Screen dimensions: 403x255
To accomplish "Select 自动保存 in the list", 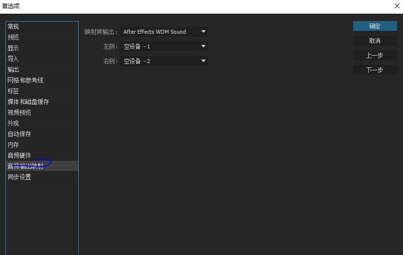I will 42,134.
